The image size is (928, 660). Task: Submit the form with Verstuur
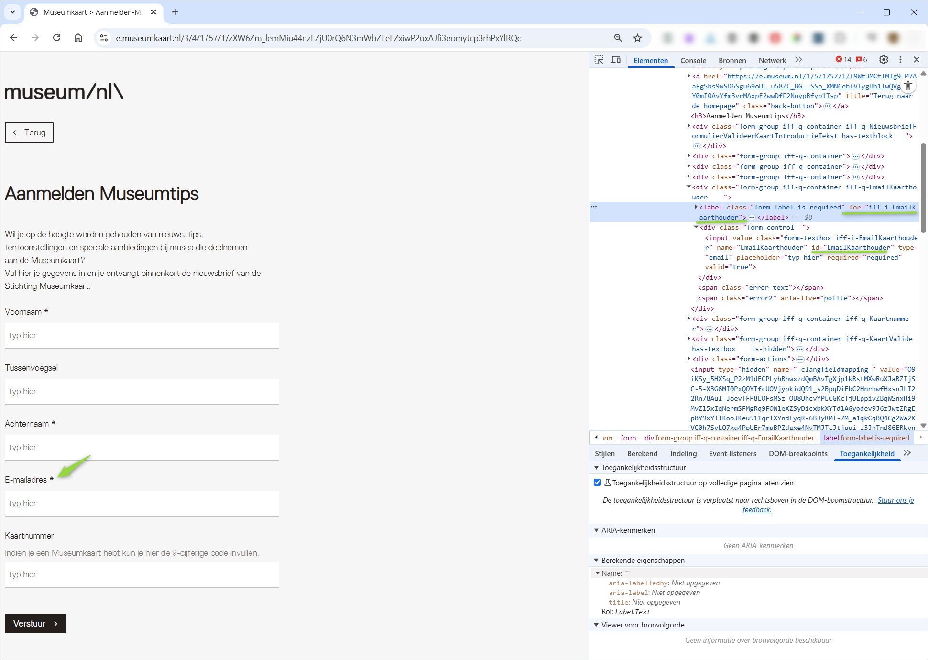35,623
